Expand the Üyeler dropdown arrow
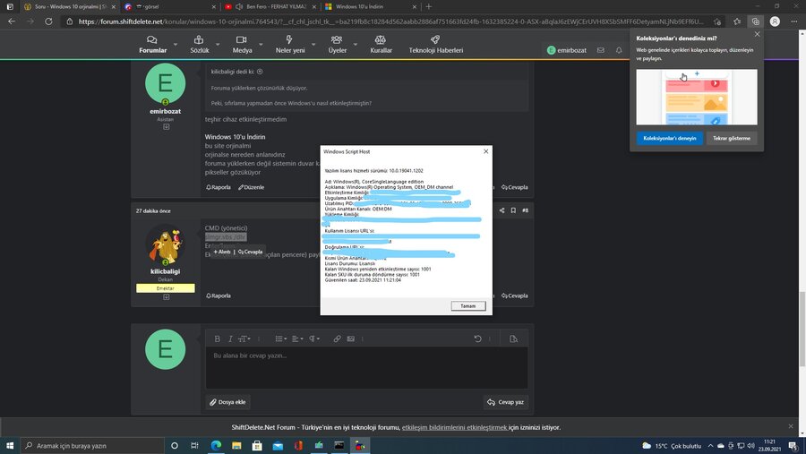The width and height of the screenshot is (806, 454). (356, 45)
